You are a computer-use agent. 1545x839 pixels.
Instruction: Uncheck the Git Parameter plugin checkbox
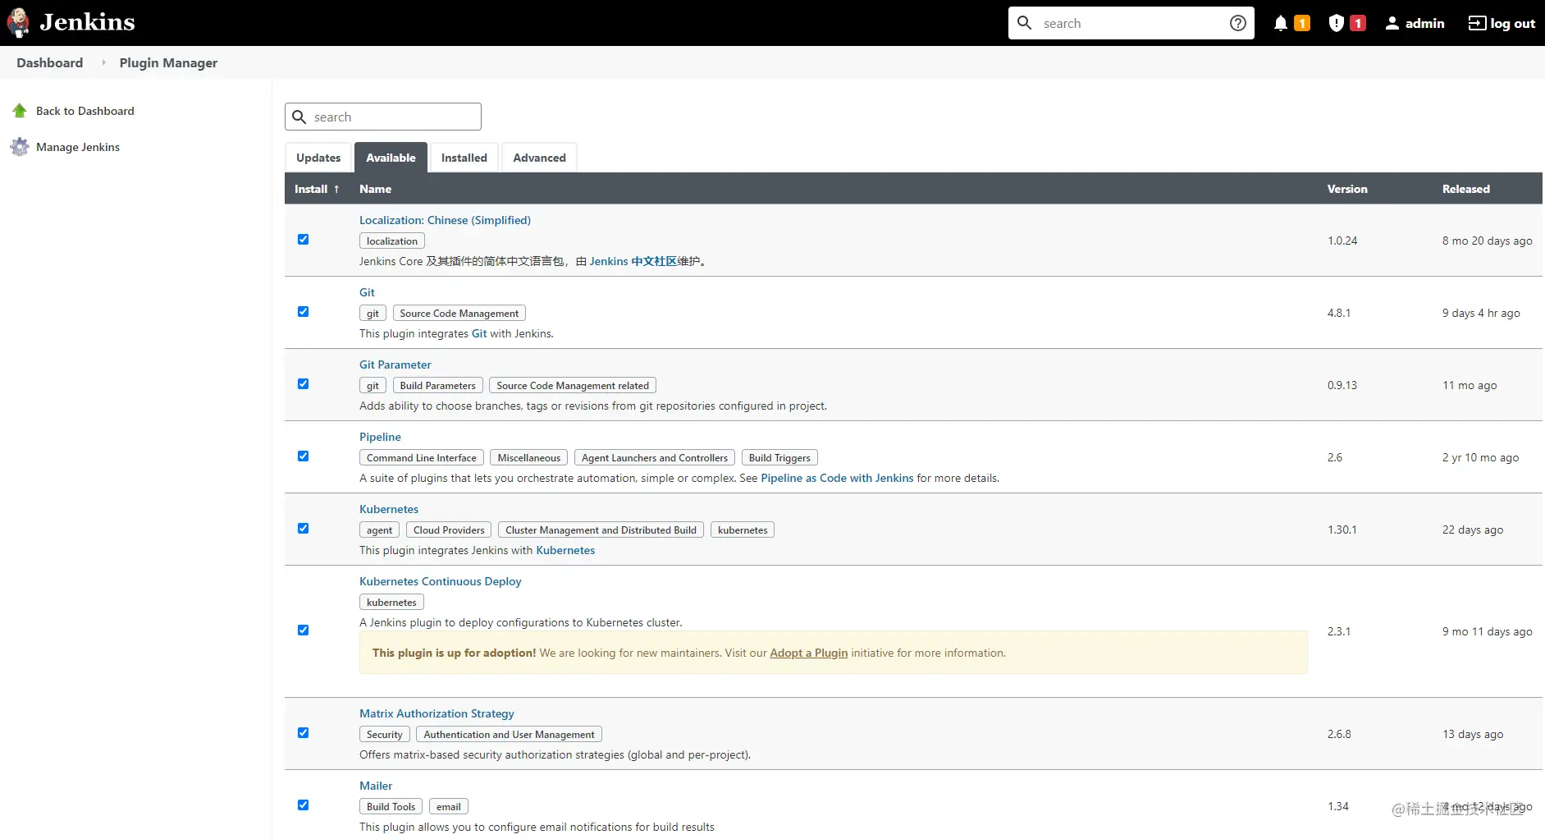(303, 384)
